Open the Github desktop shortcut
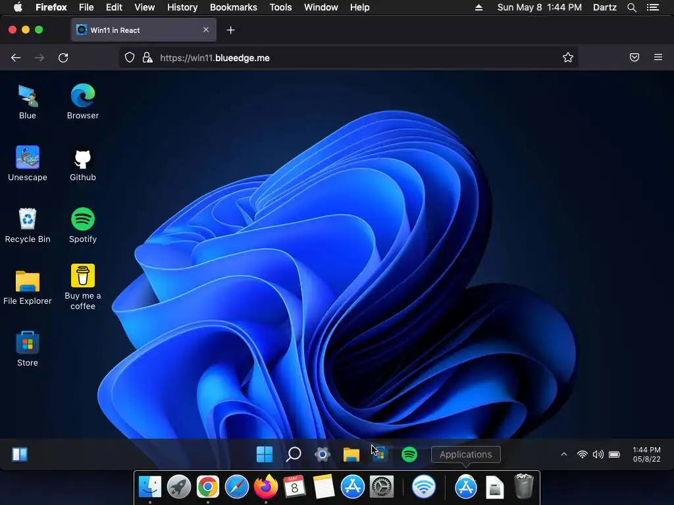 [82, 164]
